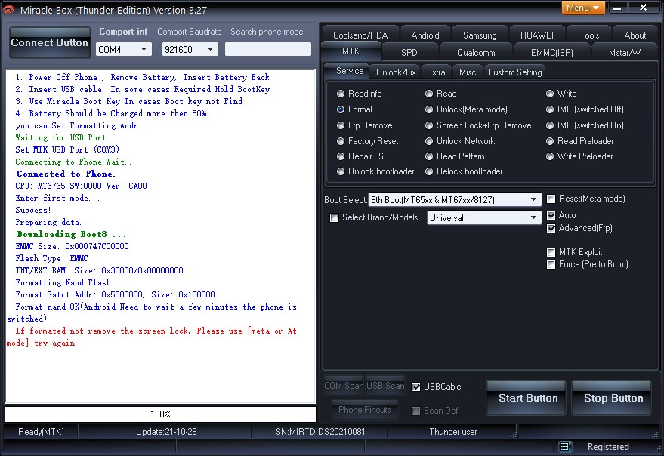Select the Read Preloader option
This screenshot has height=456, width=664.
579,141
